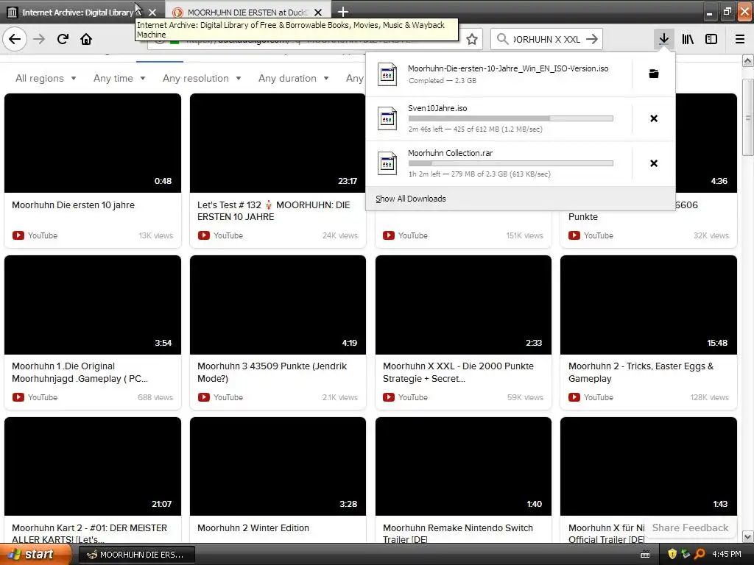Click the page vertical scrollbar thumb
The height and width of the screenshot is (565, 754).
(x=748, y=117)
